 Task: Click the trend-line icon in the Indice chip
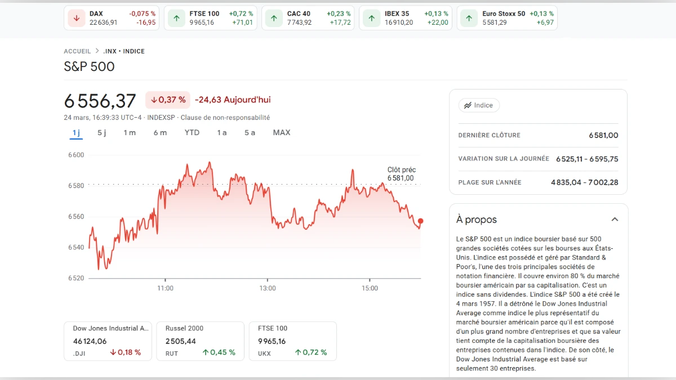pyautogui.click(x=468, y=105)
